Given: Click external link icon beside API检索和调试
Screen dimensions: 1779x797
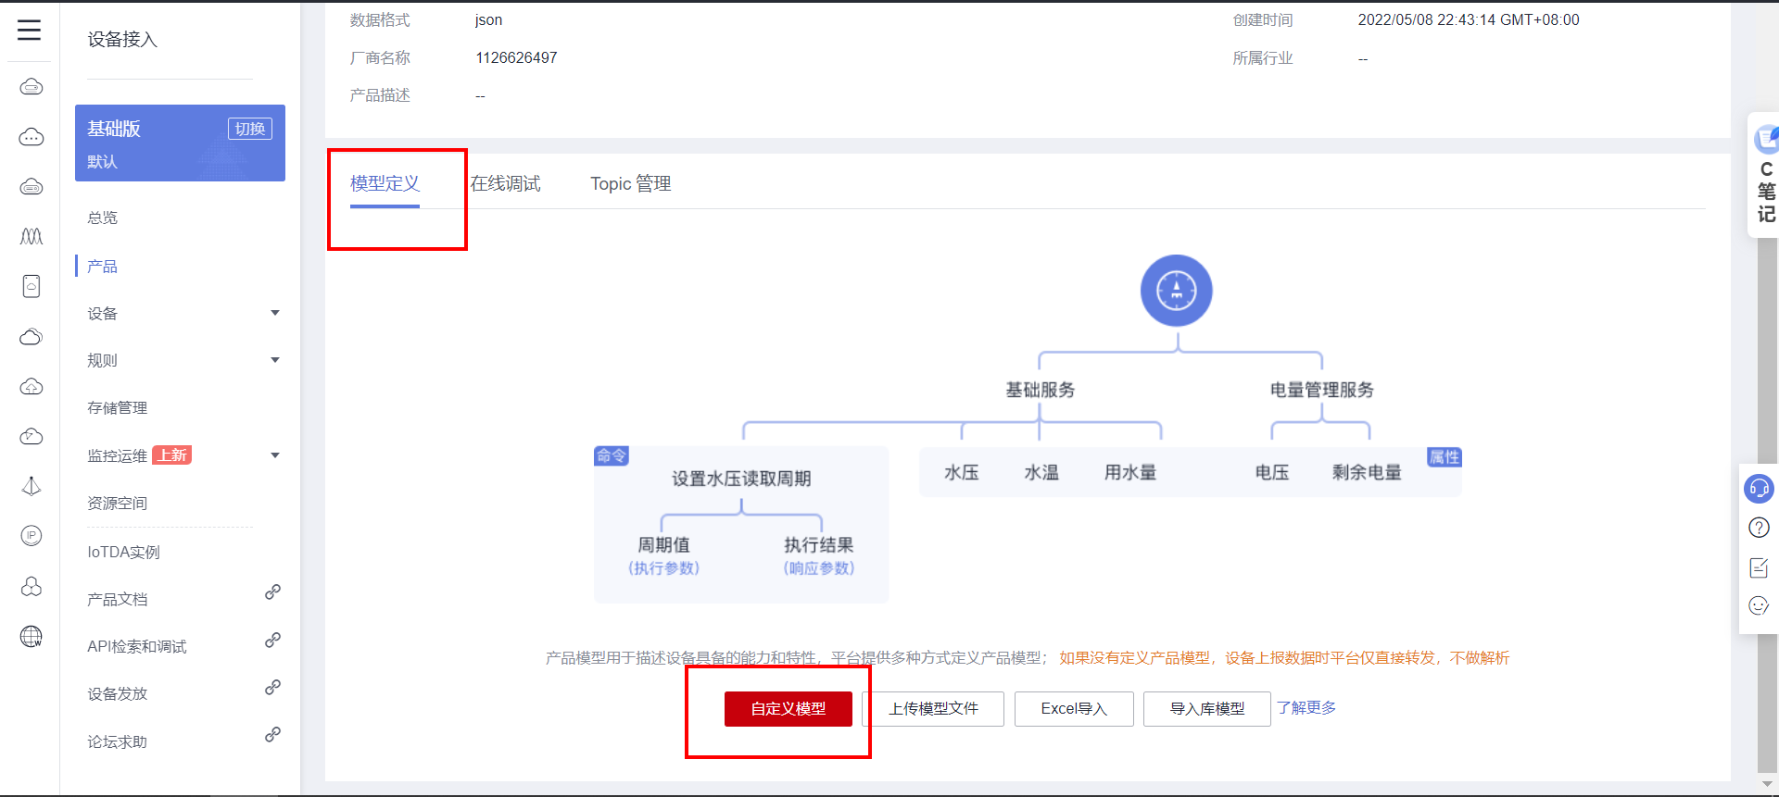Looking at the screenshot, I should (x=272, y=640).
